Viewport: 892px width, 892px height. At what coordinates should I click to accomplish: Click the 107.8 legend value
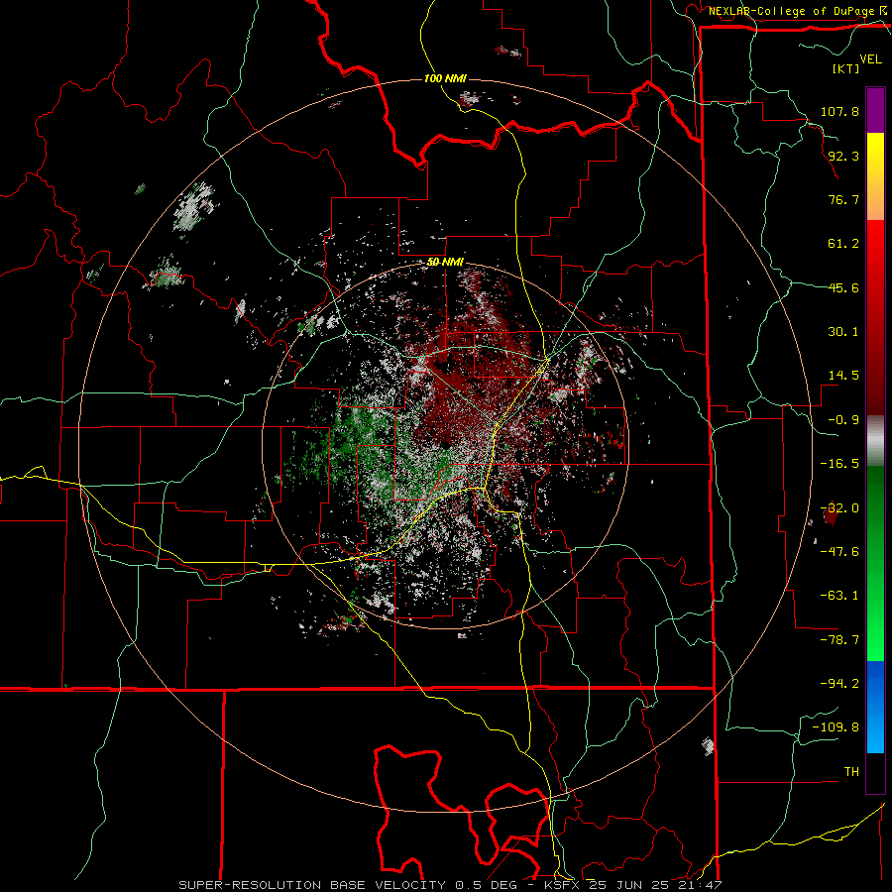click(x=839, y=111)
